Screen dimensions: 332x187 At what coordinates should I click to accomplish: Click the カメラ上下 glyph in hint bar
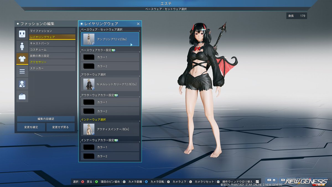(190, 182)
